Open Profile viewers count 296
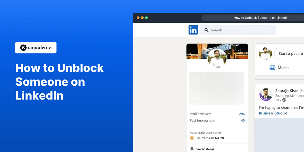Viewport: 304px width, 152px height. pos(242,114)
